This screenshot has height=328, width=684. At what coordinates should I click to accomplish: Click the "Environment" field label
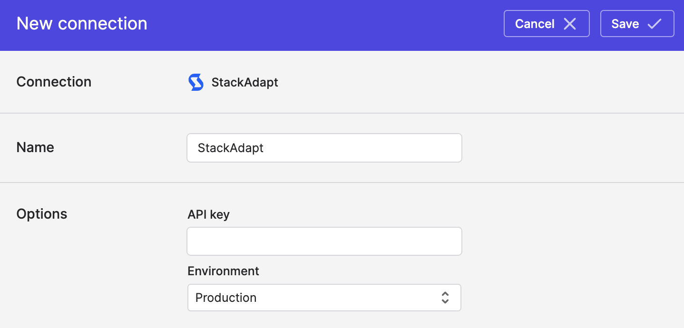[224, 271]
